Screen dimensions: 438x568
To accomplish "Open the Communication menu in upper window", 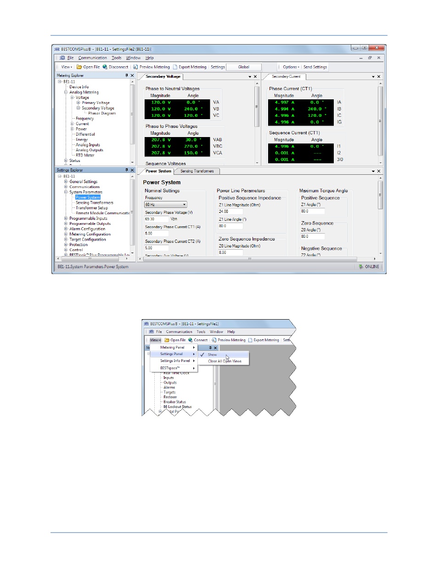I will tap(92, 58).
